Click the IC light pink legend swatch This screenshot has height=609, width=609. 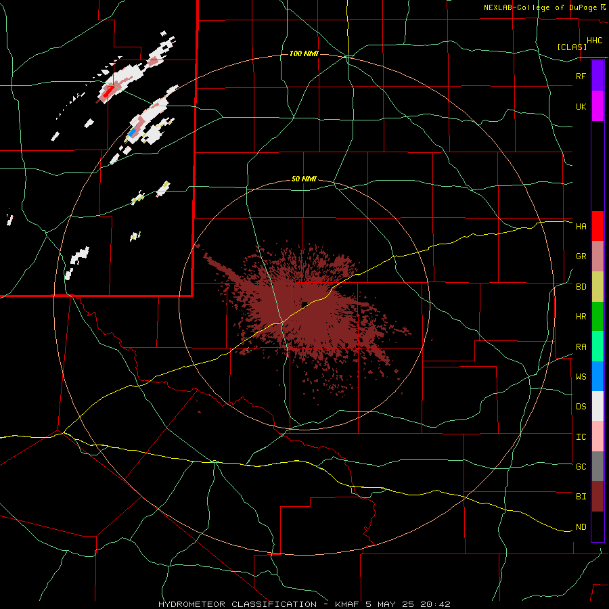[597, 436]
